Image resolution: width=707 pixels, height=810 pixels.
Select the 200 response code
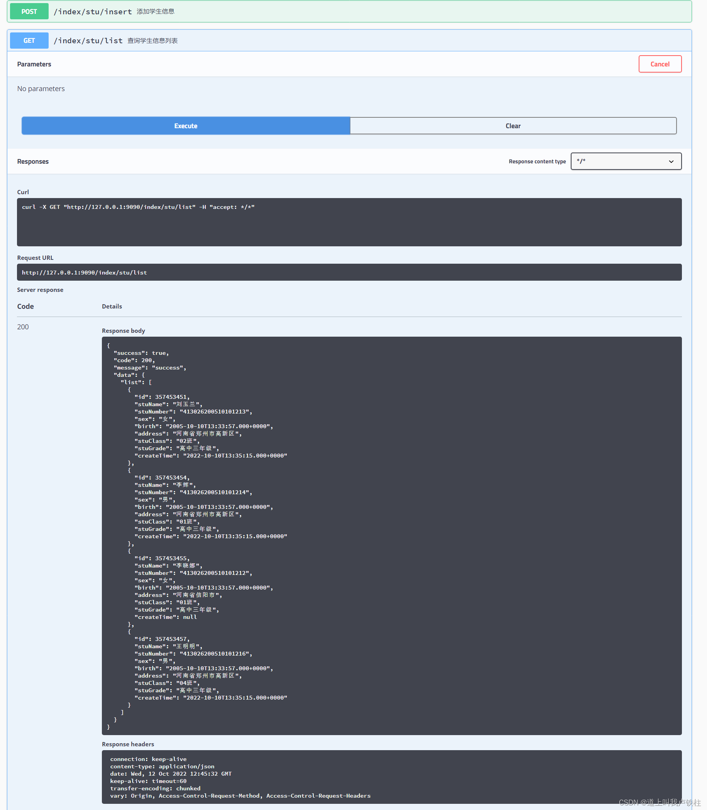coord(23,327)
